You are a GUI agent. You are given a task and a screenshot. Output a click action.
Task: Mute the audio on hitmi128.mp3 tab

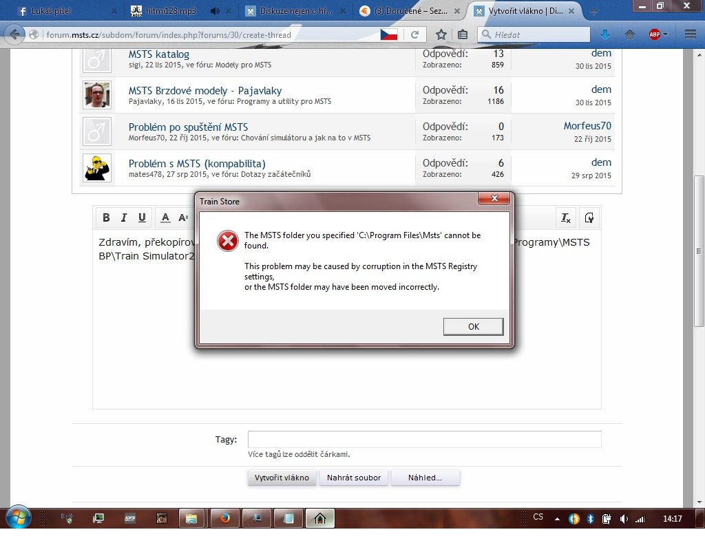pyautogui.click(x=215, y=11)
